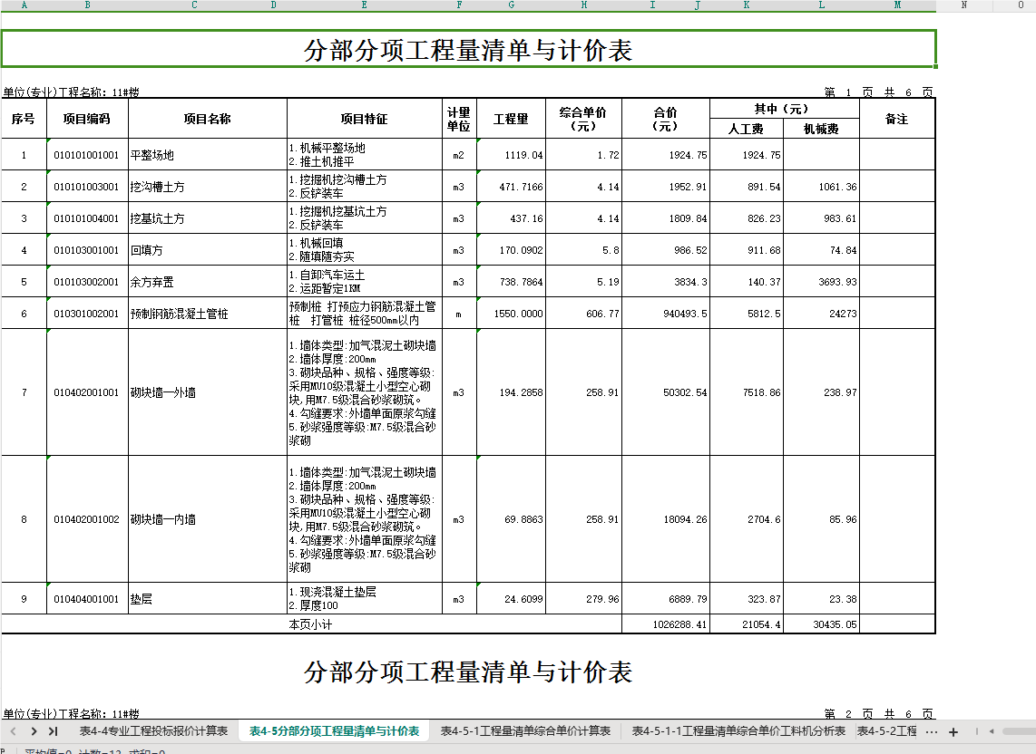Go to the previous sheet tab arrow
Screen dimensions: 1036x754
[15, 731]
